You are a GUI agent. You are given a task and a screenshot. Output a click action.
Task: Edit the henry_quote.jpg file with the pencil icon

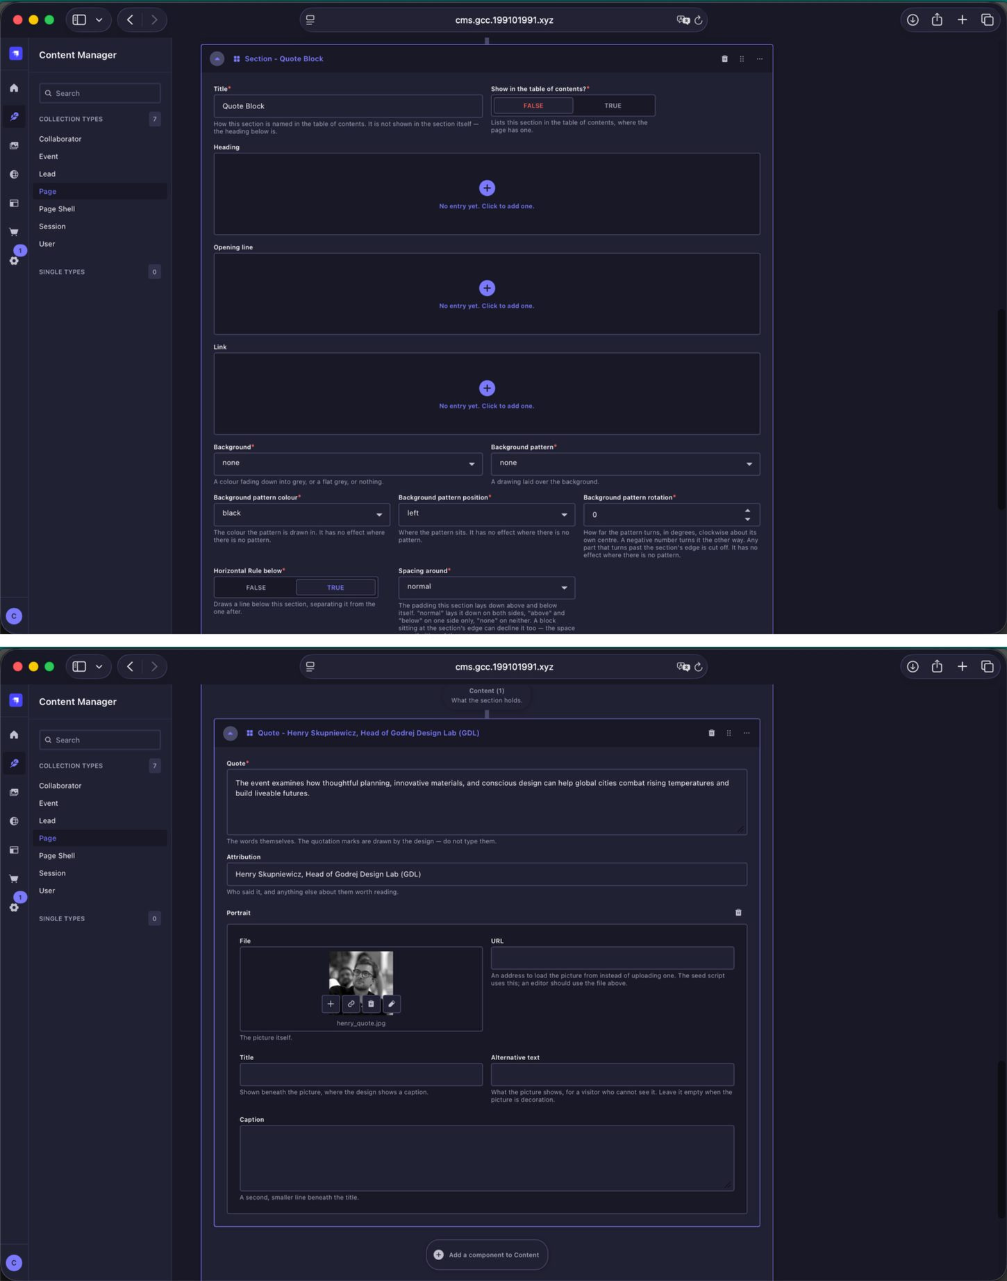[x=392, y=1004]
